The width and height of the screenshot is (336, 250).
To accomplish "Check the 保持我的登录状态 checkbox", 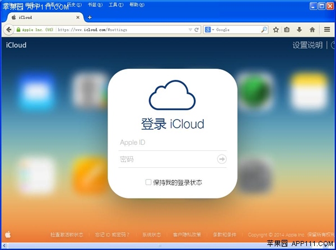I will click(x=148, y=182).
